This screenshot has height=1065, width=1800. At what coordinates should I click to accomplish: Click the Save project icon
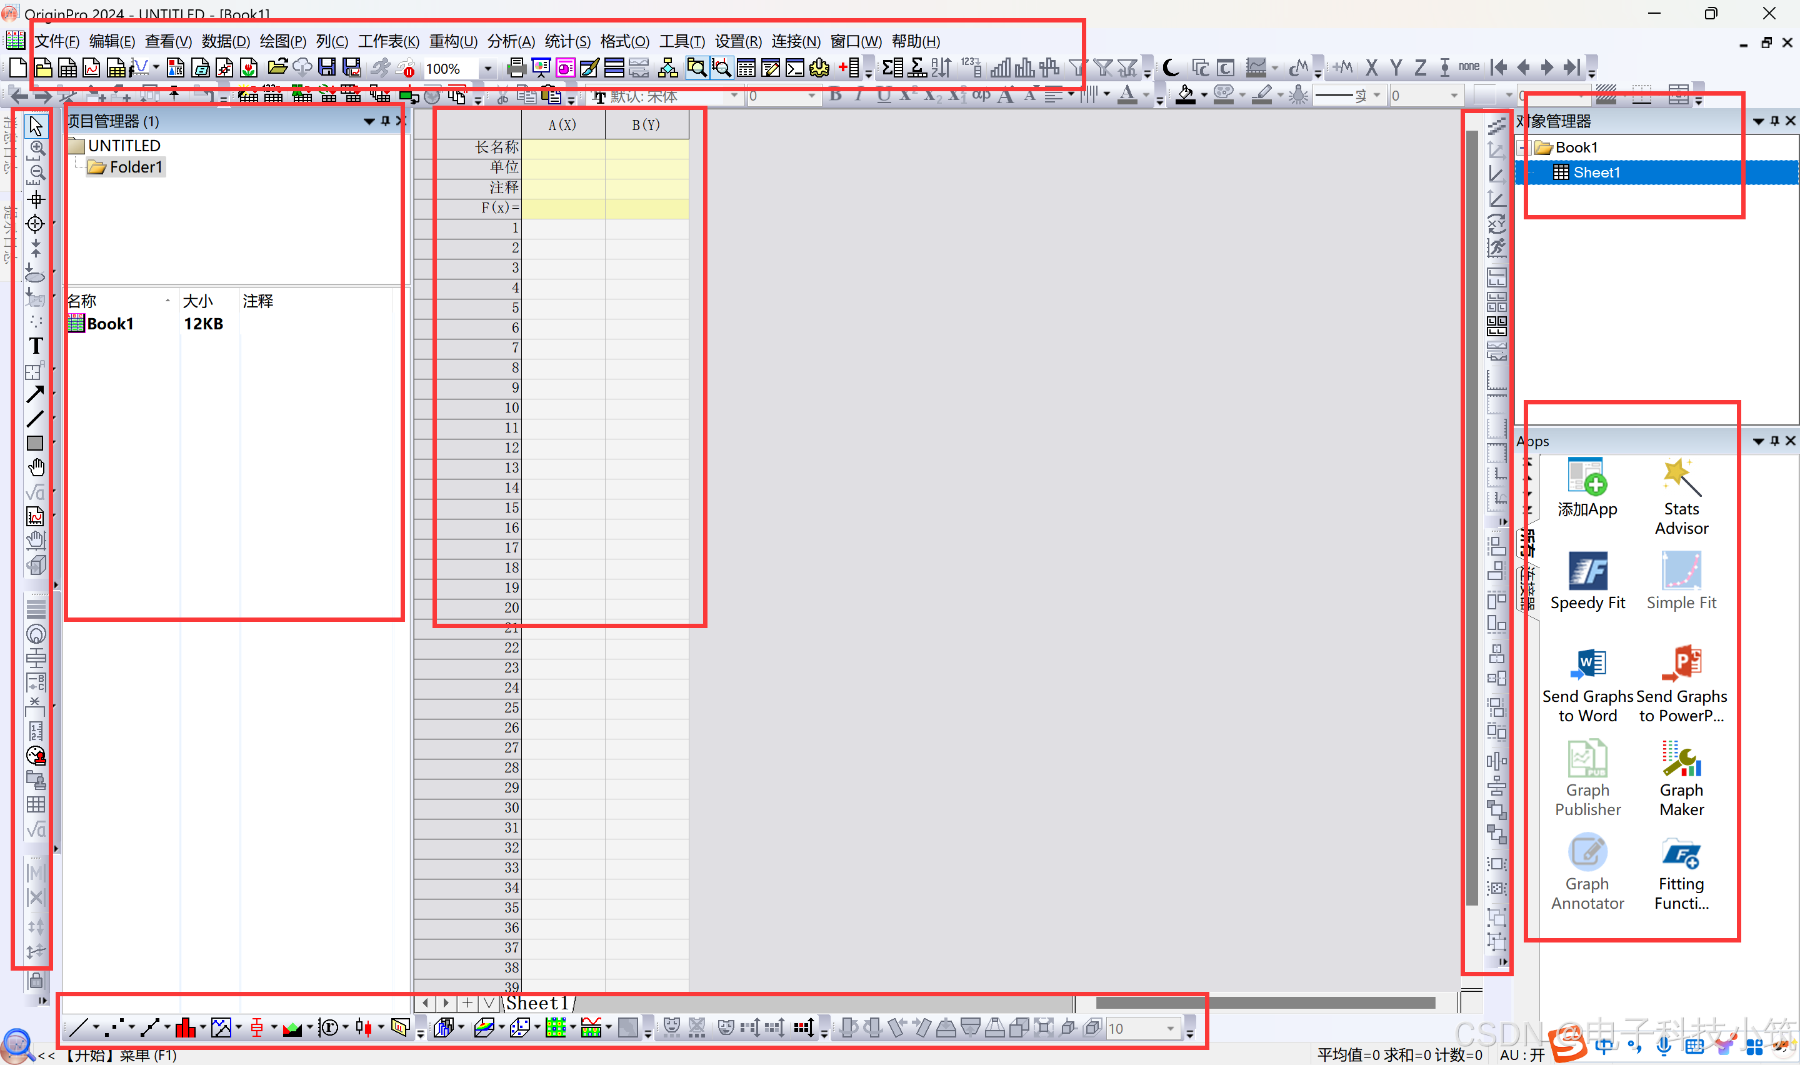327,68
